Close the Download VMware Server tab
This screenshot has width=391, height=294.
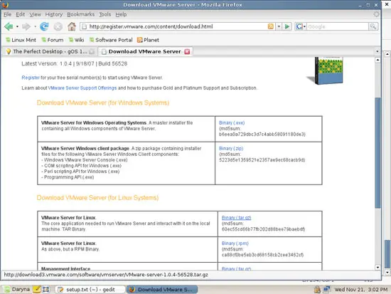click(x=187, y=52)
